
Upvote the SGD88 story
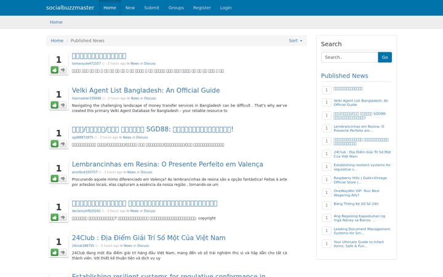point(55,144)
